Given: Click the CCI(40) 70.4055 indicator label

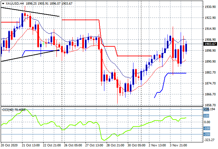Looking at the screenshot, I should pos(14,110).
